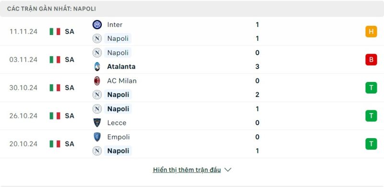
Task: Click the AC Milan club crest
Action: [x=97, y=81]
